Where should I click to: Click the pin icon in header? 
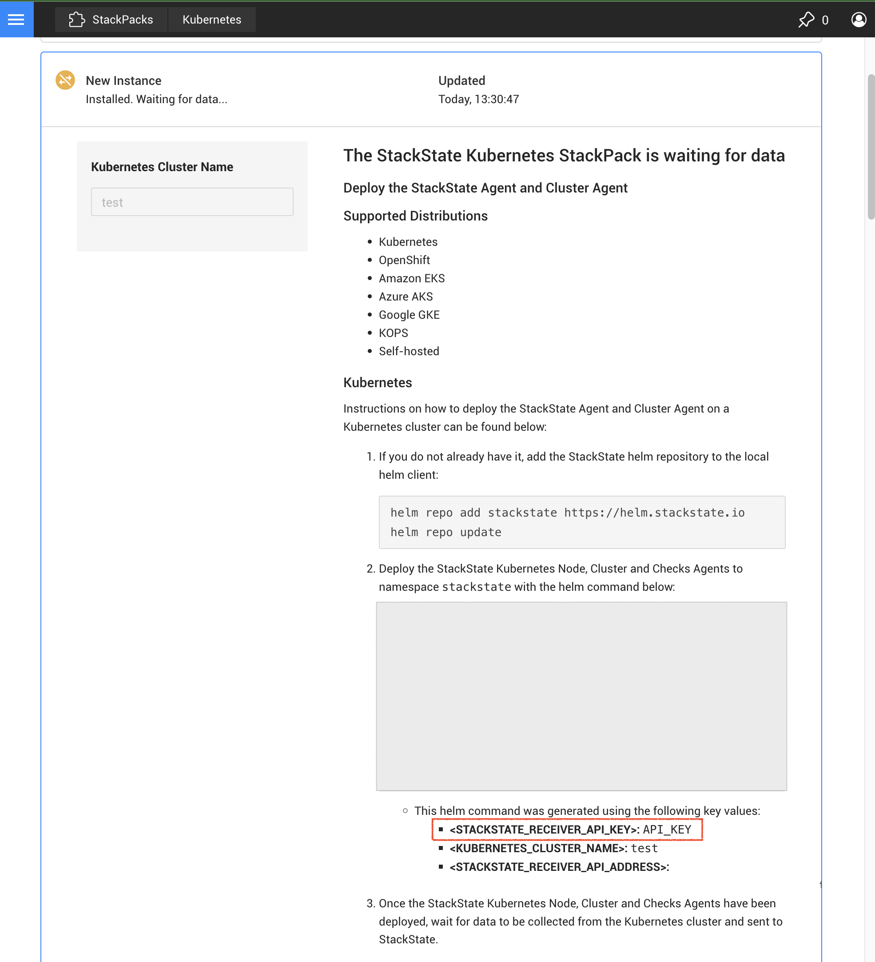pos(806,20)
